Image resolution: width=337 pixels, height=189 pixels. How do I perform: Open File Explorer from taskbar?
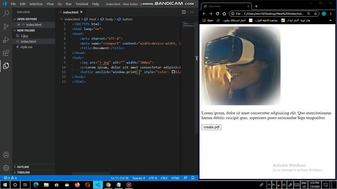pyautogui.click(x=46, y=185)
